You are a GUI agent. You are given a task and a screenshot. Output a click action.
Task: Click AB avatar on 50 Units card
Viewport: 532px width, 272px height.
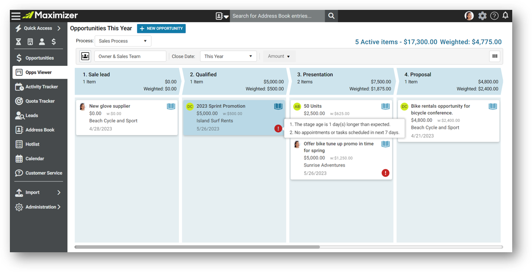click(297, 106)
